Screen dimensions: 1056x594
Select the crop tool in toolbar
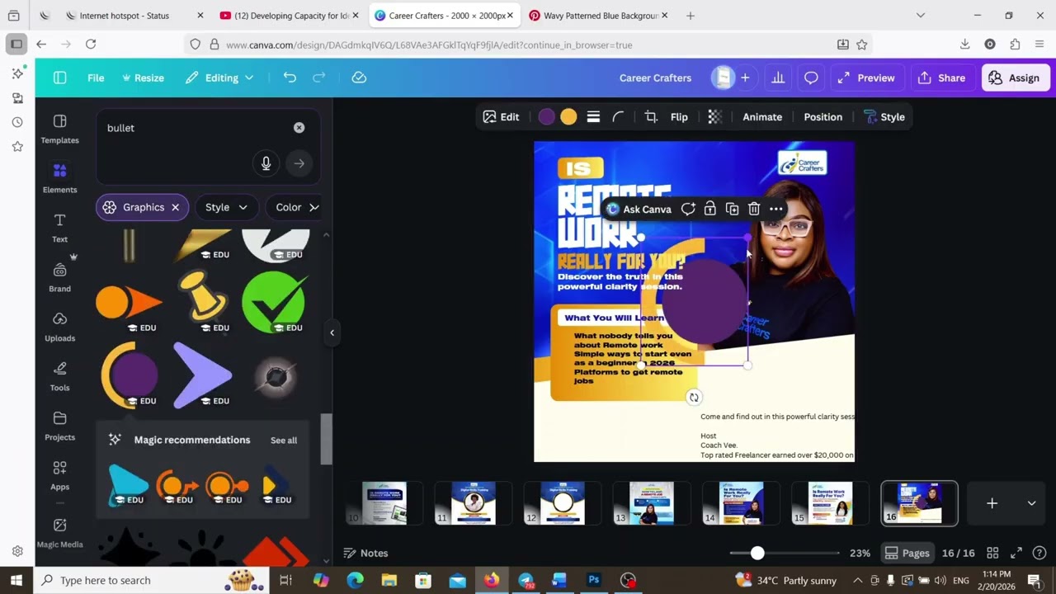coord(651,117)
